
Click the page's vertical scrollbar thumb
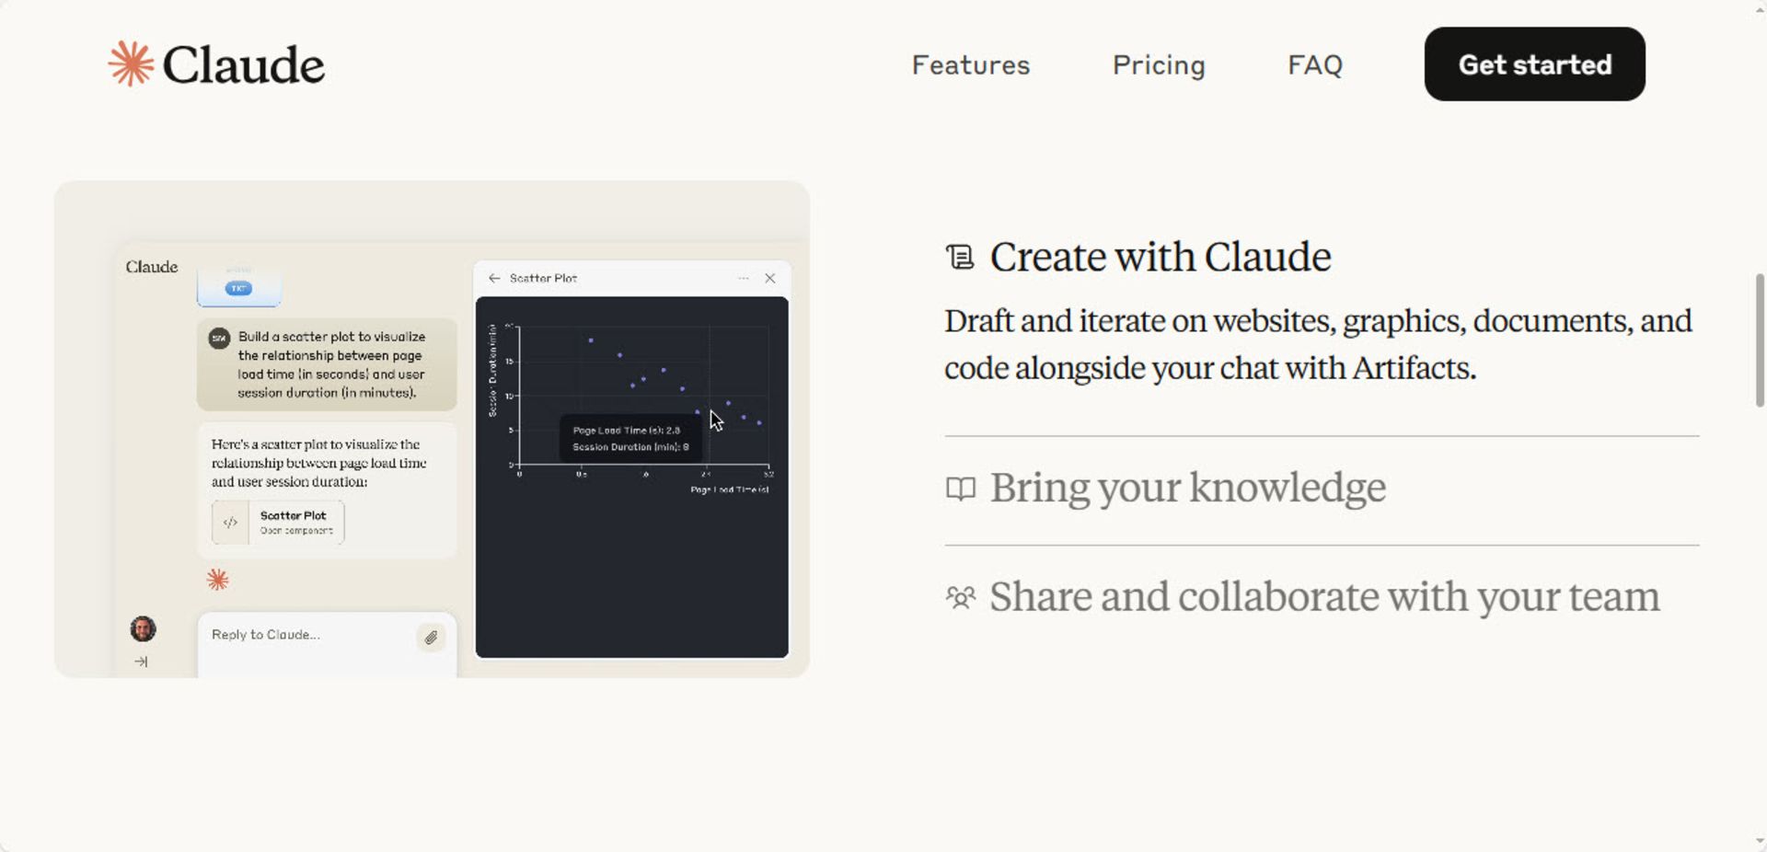pos(1760,340)
